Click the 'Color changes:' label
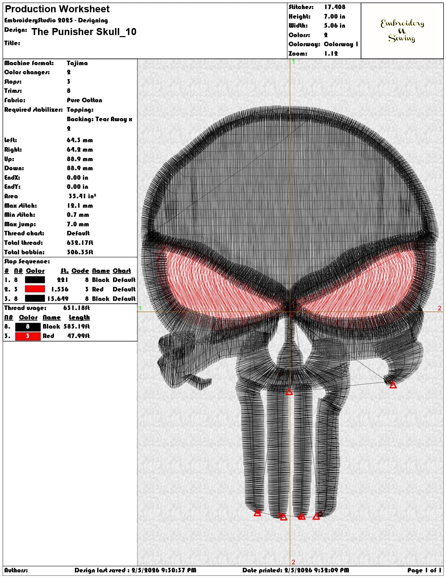Image resolution: width=446 pixels, height=578 pixels. coord(27,72)
